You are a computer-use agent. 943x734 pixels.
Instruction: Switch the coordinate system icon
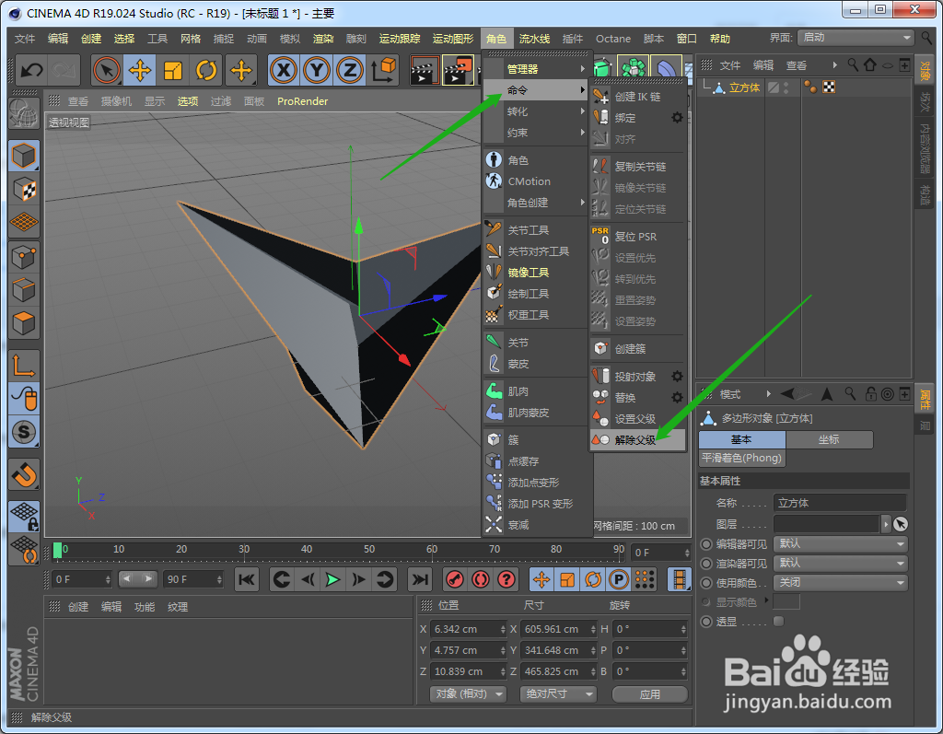384,70
